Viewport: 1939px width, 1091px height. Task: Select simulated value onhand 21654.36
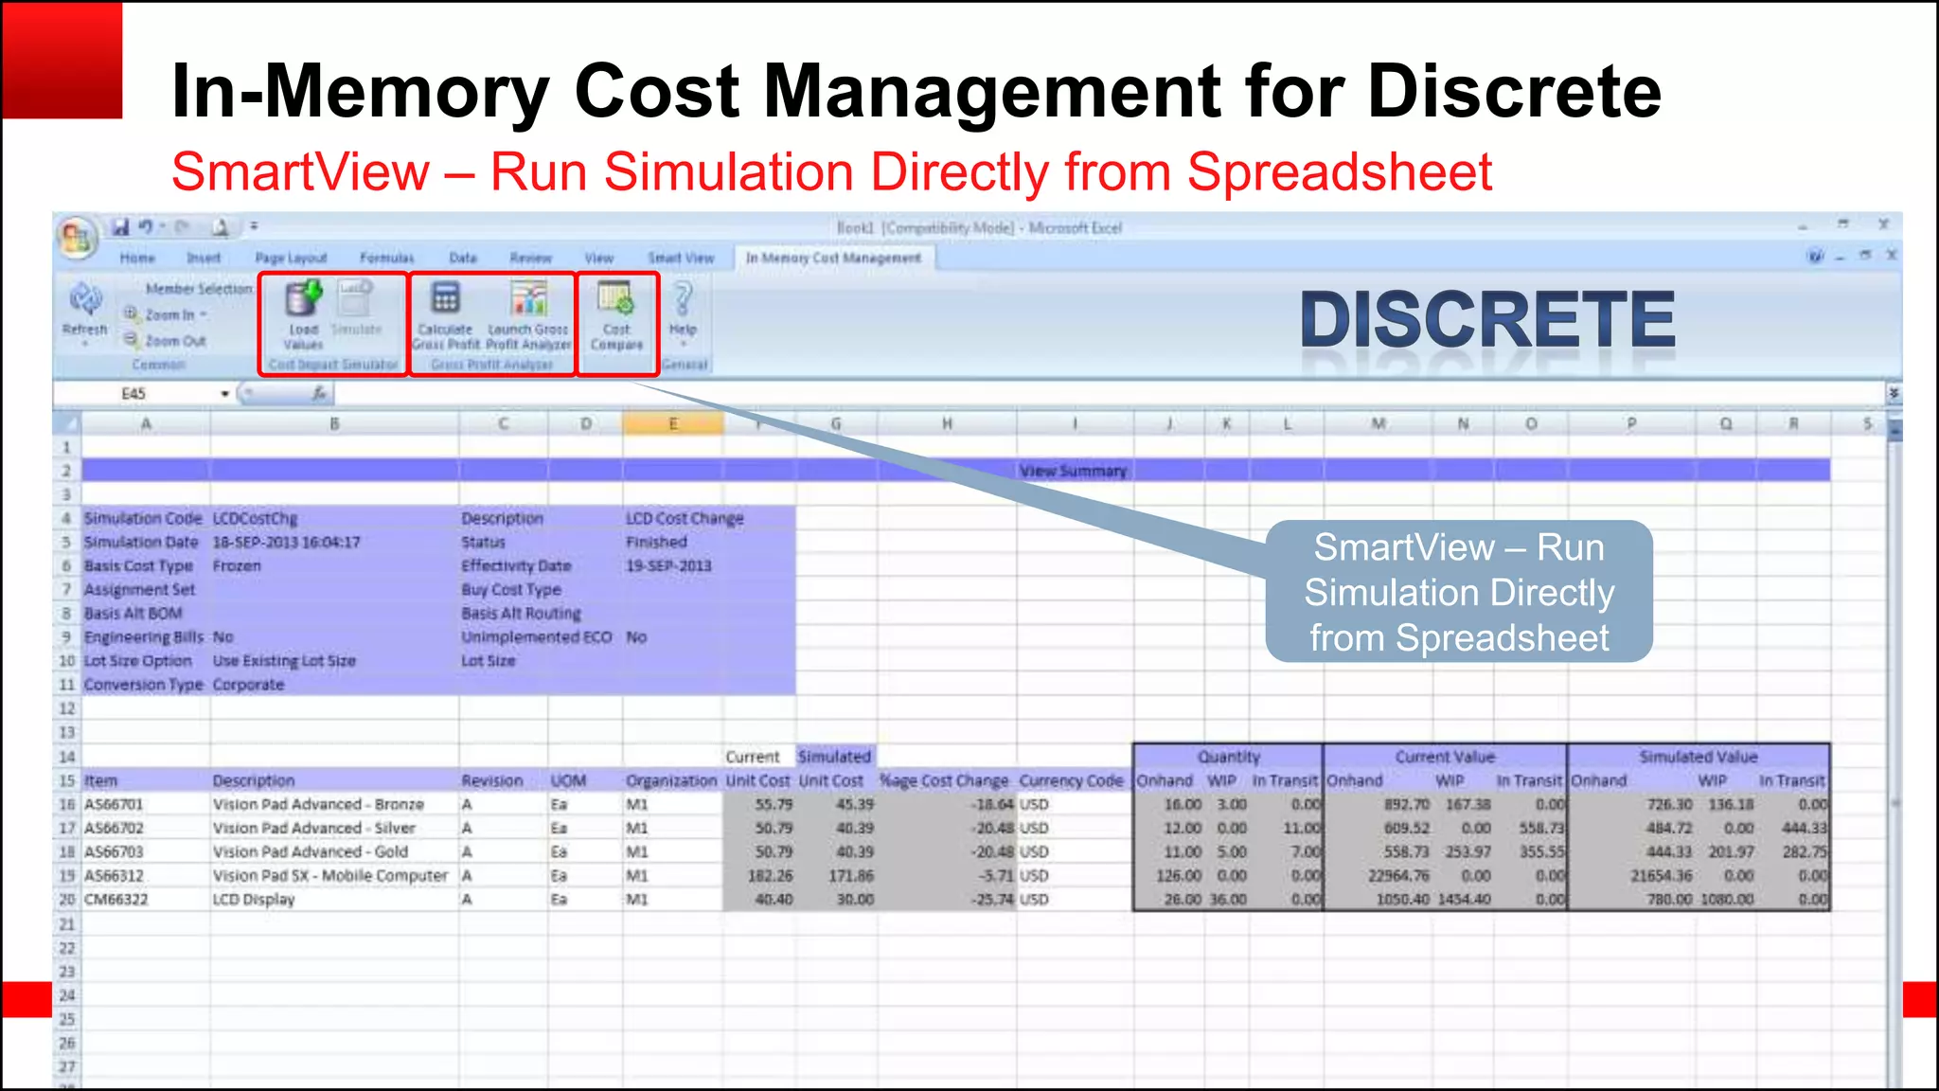click(1631, 875)
